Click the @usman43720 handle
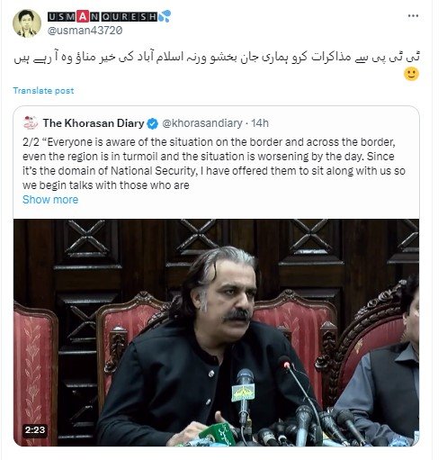This screenshot has height=460, width=447. [x=85, y=31]
